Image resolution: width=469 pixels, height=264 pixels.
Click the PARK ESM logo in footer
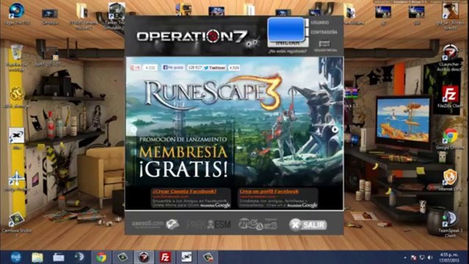pos(208,224)
